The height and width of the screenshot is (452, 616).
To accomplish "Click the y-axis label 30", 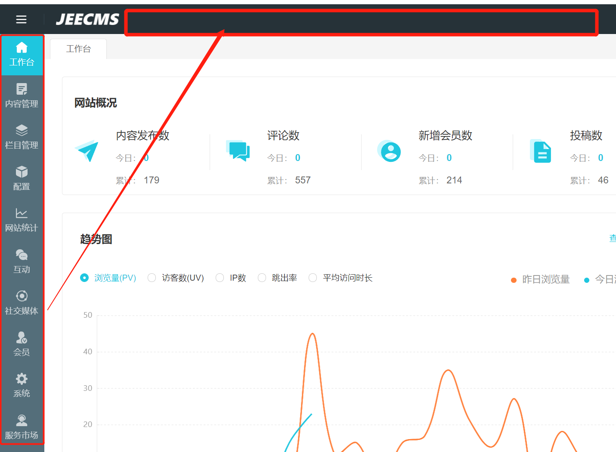I will (88, 388).
